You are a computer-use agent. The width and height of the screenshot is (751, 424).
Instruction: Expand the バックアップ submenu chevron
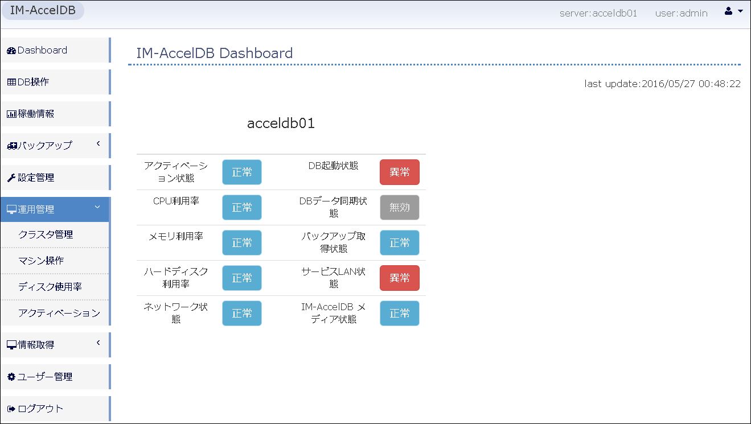click(98, 144)
